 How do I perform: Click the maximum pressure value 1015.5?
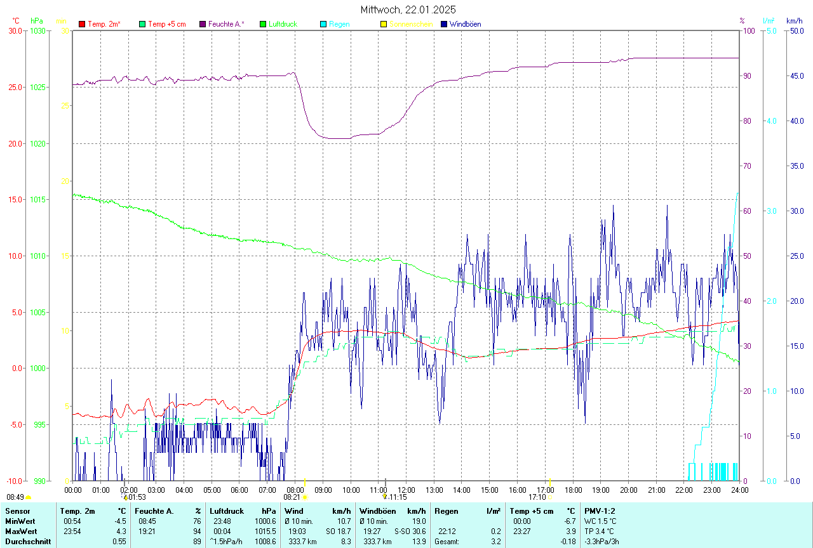265,532
